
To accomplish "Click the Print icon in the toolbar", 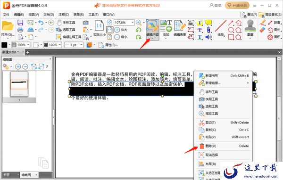I will tap(20, 30).
